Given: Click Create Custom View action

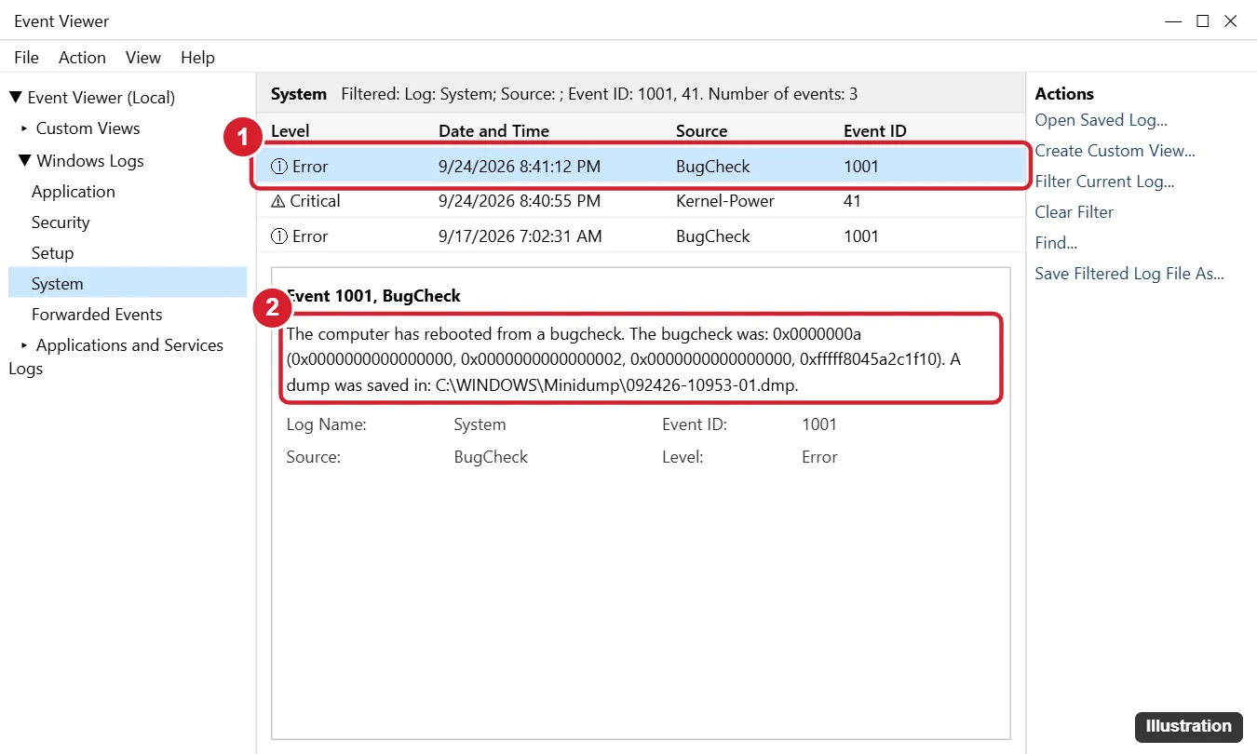Looking at the screenshot, I should pos(1115,151).
